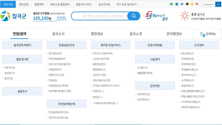Select the 대표포털 tab
Screen dimensions: 222x125
(8, 4)
